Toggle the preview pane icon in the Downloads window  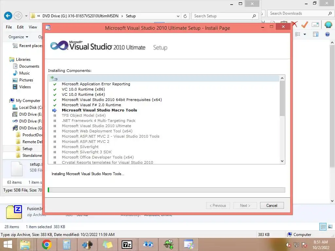point(316,34)
